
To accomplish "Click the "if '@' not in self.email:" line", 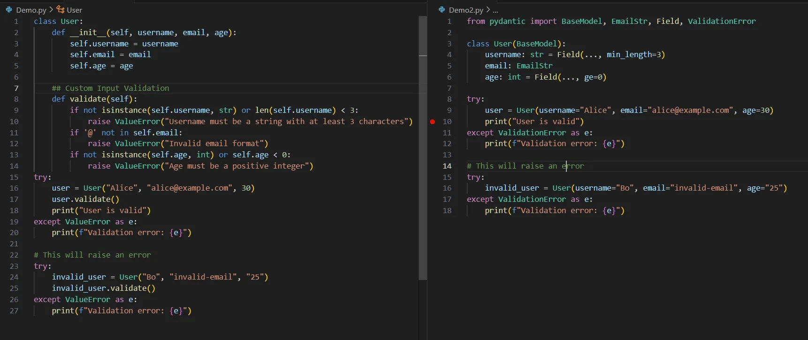I will [x=126, y=133].
